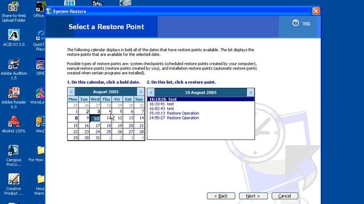Viewport: 364px width, 204px height.
Task: Select the 15:10:13 Restore Operation entry
Action: click(201, 113)
